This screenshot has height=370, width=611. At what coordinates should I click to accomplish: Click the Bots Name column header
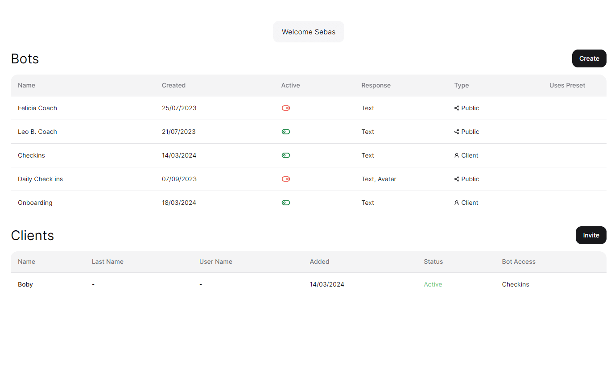26,85
